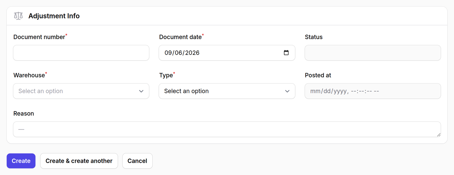
Task: Click into the Reason text area
Action: (227, 129)
